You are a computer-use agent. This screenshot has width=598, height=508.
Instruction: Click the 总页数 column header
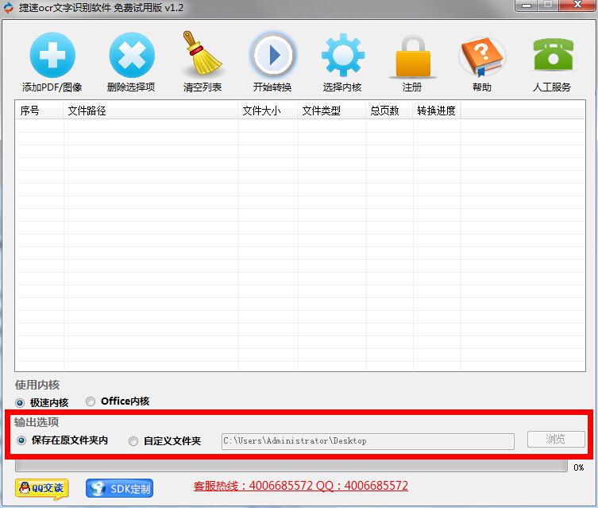[389, 111]
